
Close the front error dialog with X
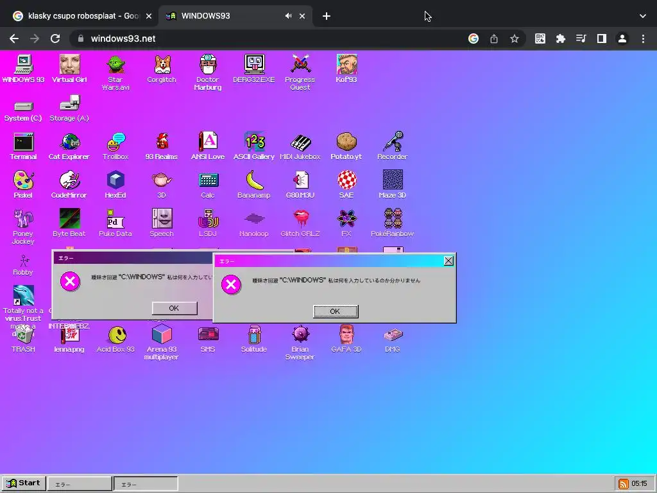tap(448, 261)
